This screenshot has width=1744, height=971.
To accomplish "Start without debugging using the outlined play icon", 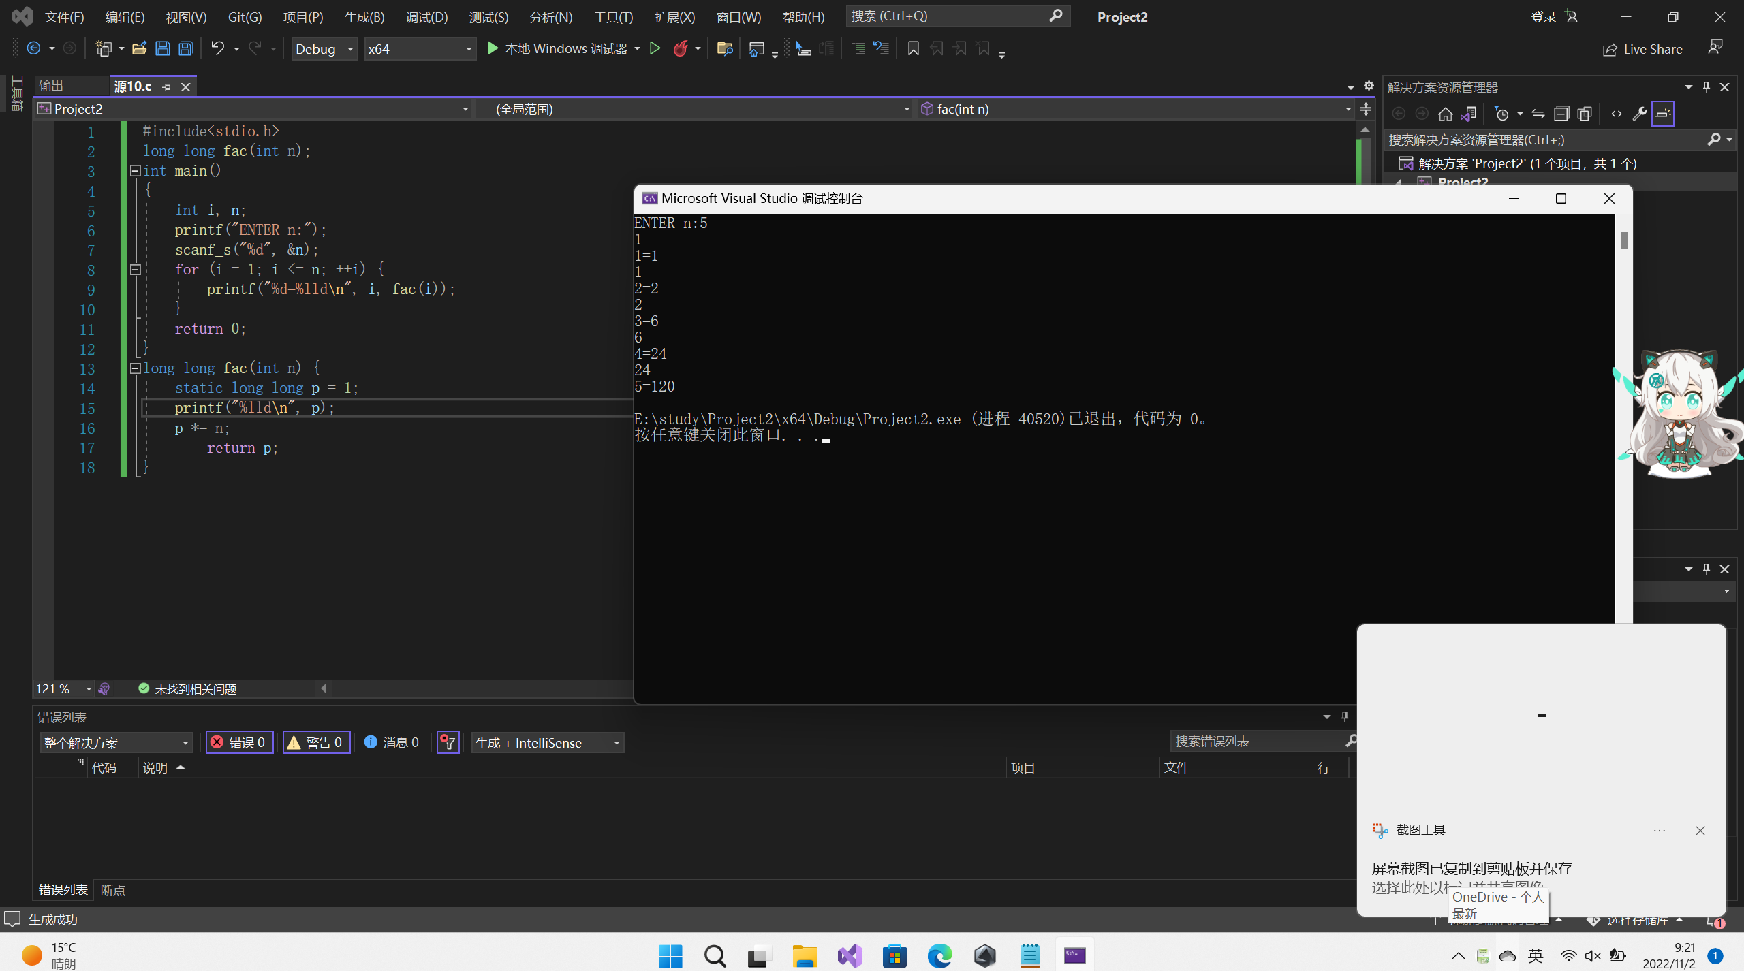I will point(655,48).
